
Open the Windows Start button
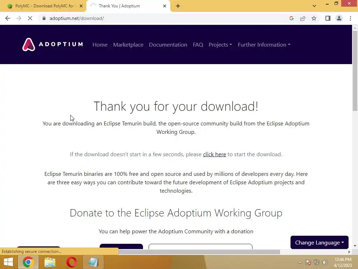pos(8,262)
